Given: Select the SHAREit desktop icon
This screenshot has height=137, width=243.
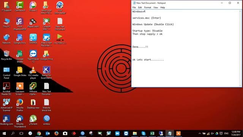Looking at the screenshot, I should click(x=33, y=39).
